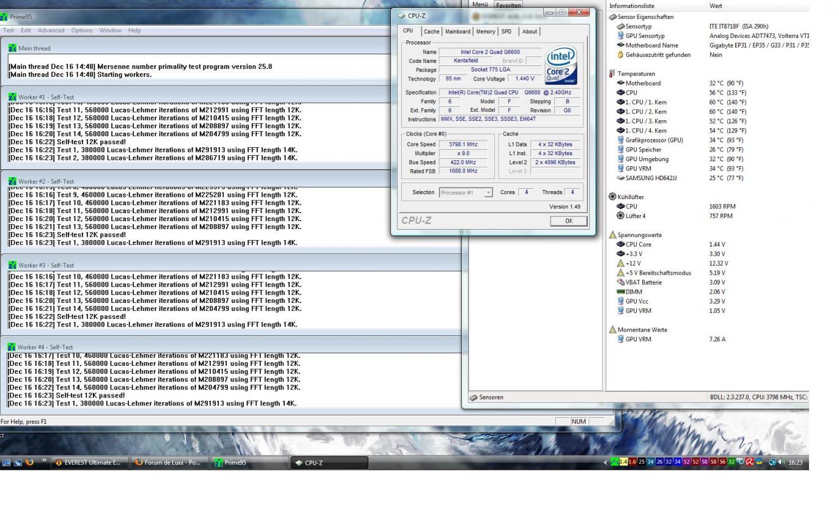Image resolution: width=839 pixels, height=524 pixels.
Task: Click the Intel Core 2 Quad Q6600 name field
Action: coord(490,52)
